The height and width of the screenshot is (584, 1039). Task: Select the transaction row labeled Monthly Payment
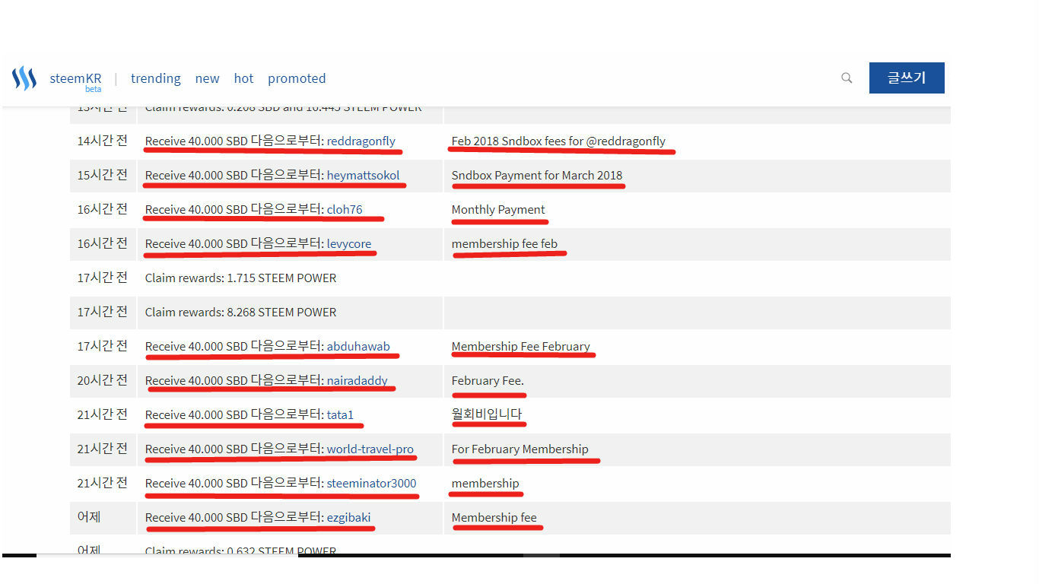pyautogui.click(x=499, y=209)
